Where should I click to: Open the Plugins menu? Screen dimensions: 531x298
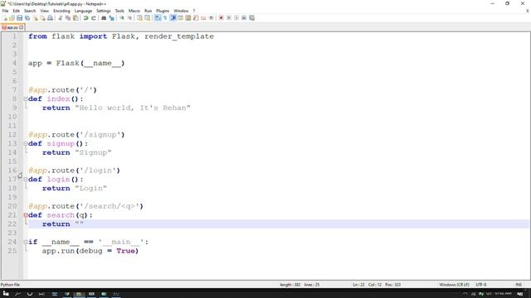pyautogui.click(x=163, y=11)
